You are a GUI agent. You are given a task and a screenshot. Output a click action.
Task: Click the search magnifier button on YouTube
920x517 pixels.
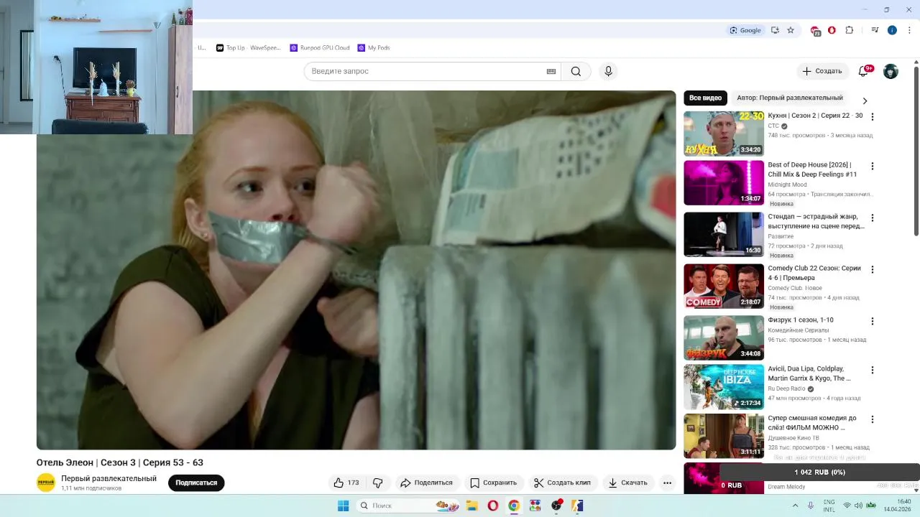[576, 71]
